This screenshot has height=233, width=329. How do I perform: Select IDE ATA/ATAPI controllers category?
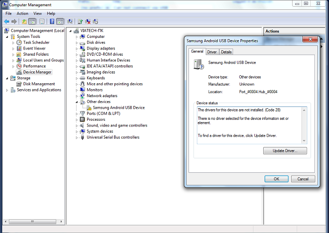[109, 66]
